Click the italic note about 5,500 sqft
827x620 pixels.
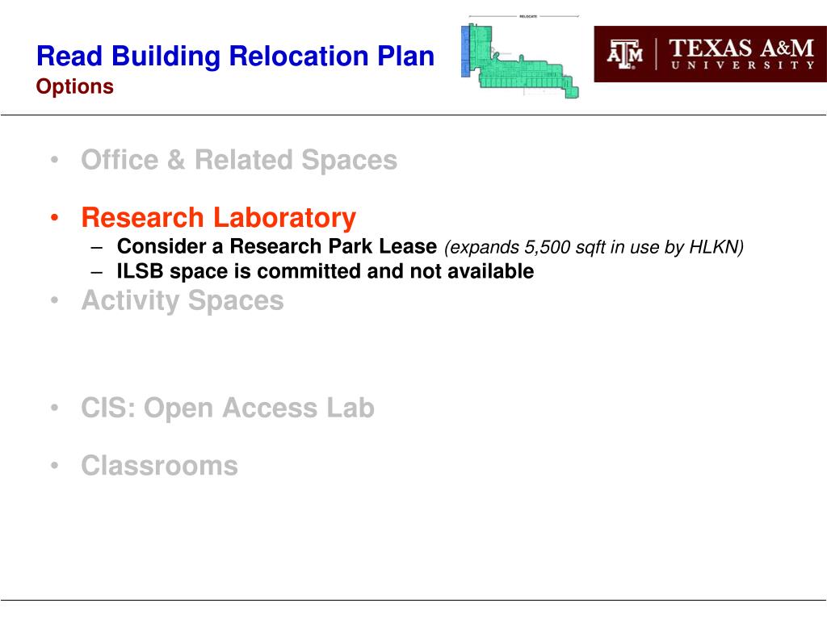click(x=594, y=247)
